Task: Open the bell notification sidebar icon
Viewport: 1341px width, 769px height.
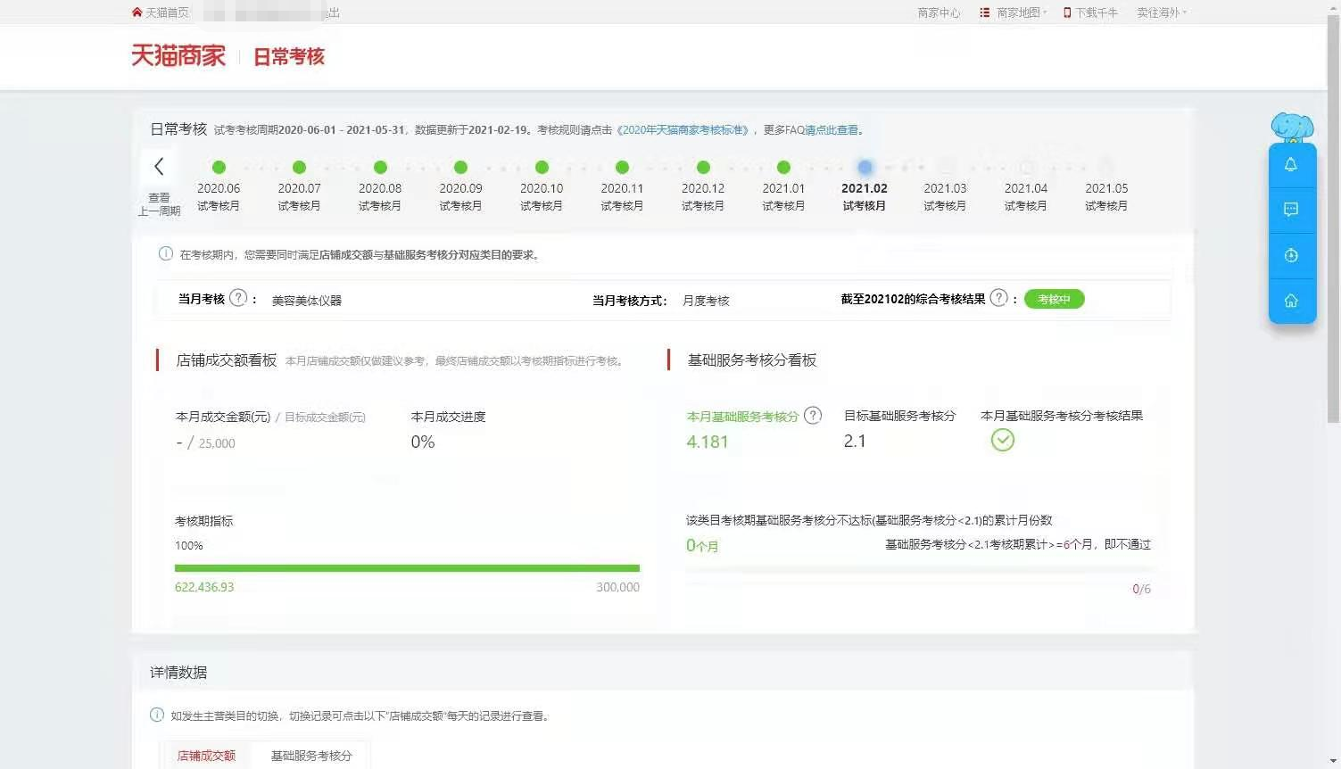Action: [1291, 165]
